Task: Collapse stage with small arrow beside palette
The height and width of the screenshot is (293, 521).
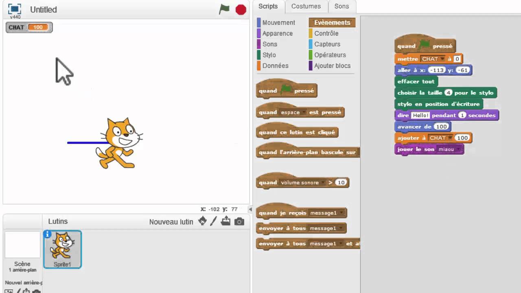Action: click(x=251, y=210)
